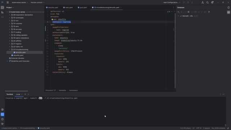Screen dimensions: 231x130
Task: Switch to first dnsutils.yaml editor tab
Action: tap(52, 8)
